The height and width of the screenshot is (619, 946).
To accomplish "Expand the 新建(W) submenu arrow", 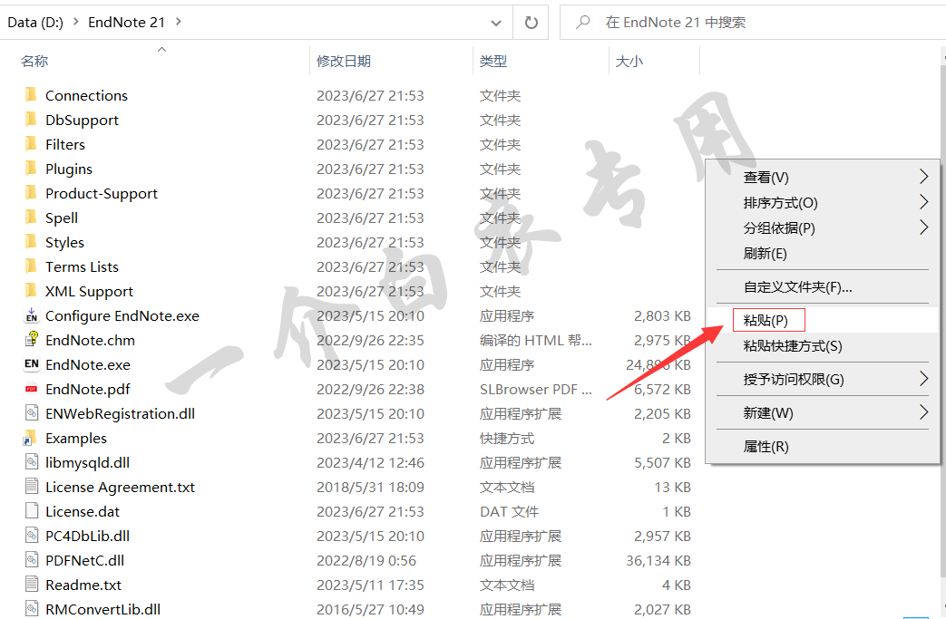I will pos(923,412).
